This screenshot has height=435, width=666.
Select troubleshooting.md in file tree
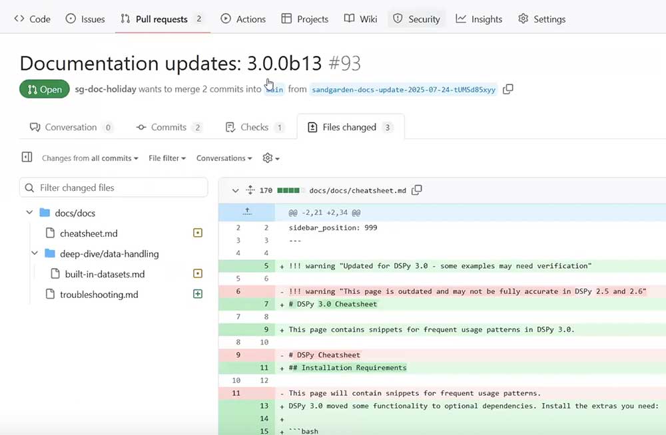pyautogui.click(x=99, y=295)
